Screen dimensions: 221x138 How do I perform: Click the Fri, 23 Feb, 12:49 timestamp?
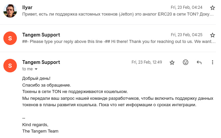click(x=147, y=62)
